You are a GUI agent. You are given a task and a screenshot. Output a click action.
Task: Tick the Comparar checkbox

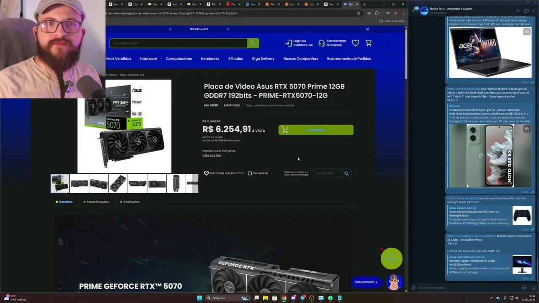tap(250, 173)
